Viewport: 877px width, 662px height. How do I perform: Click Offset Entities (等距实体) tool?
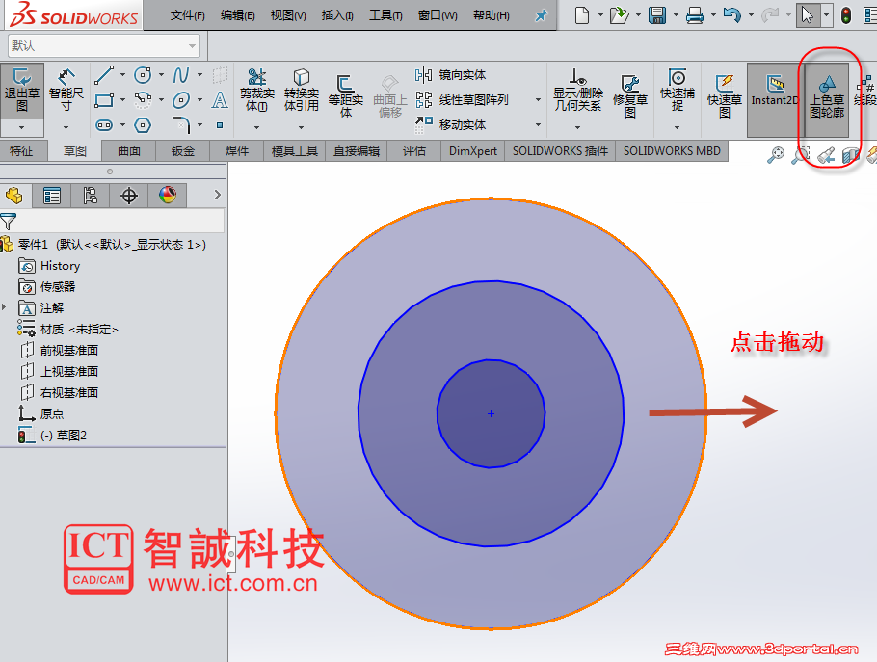(346, 96)
